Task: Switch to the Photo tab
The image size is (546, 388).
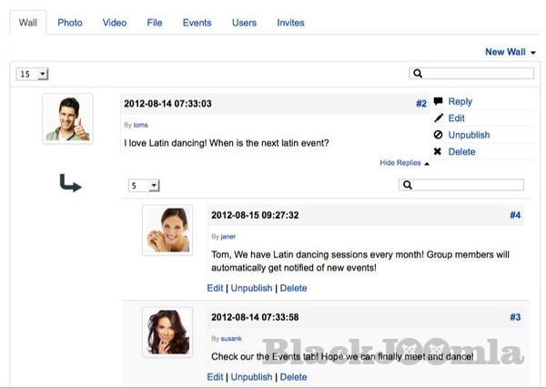Action: 70,23
